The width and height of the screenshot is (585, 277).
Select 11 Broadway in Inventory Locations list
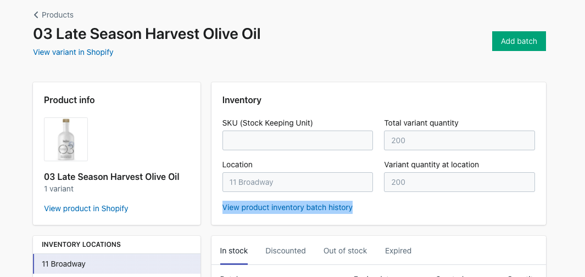pos(117,264)
